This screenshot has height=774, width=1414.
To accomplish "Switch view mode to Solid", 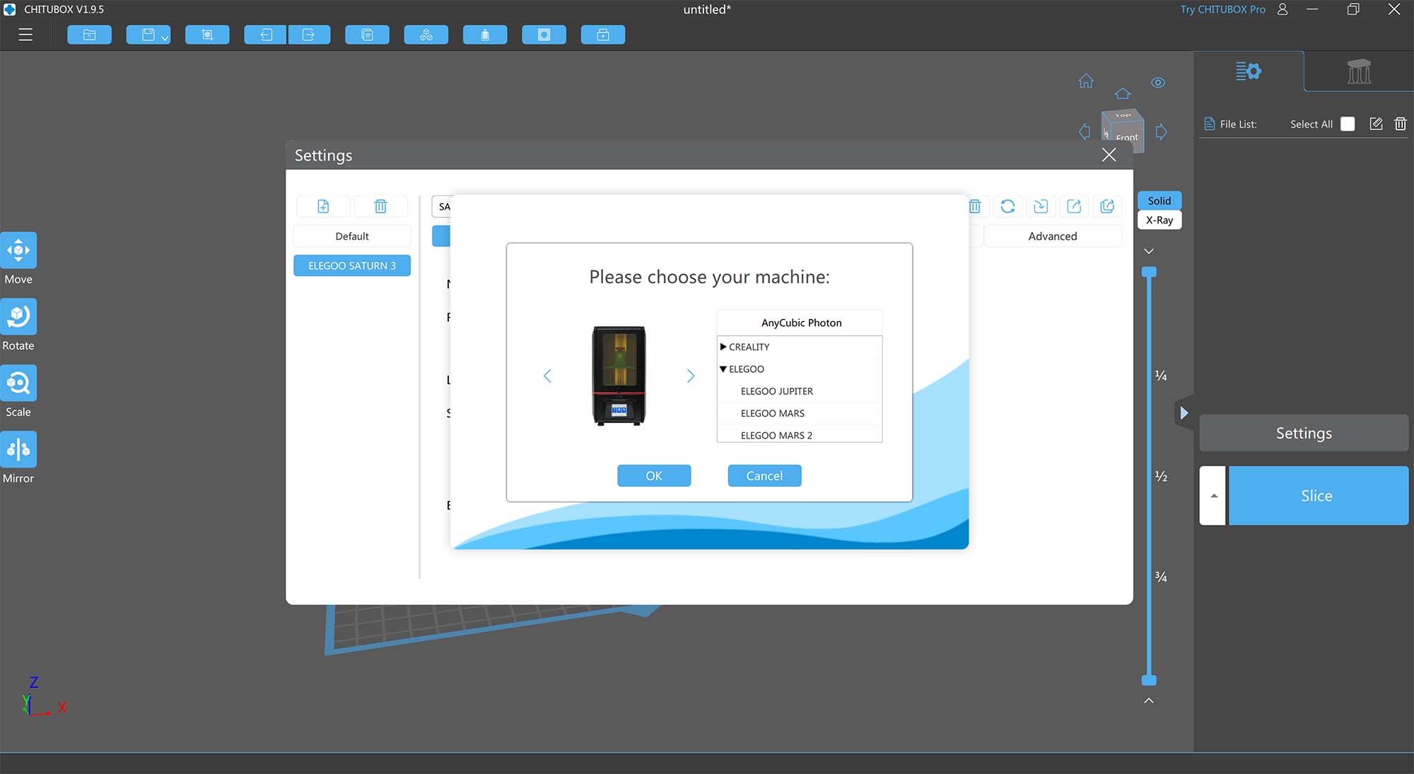I will pyautogui.click(x=1159, y=200).
